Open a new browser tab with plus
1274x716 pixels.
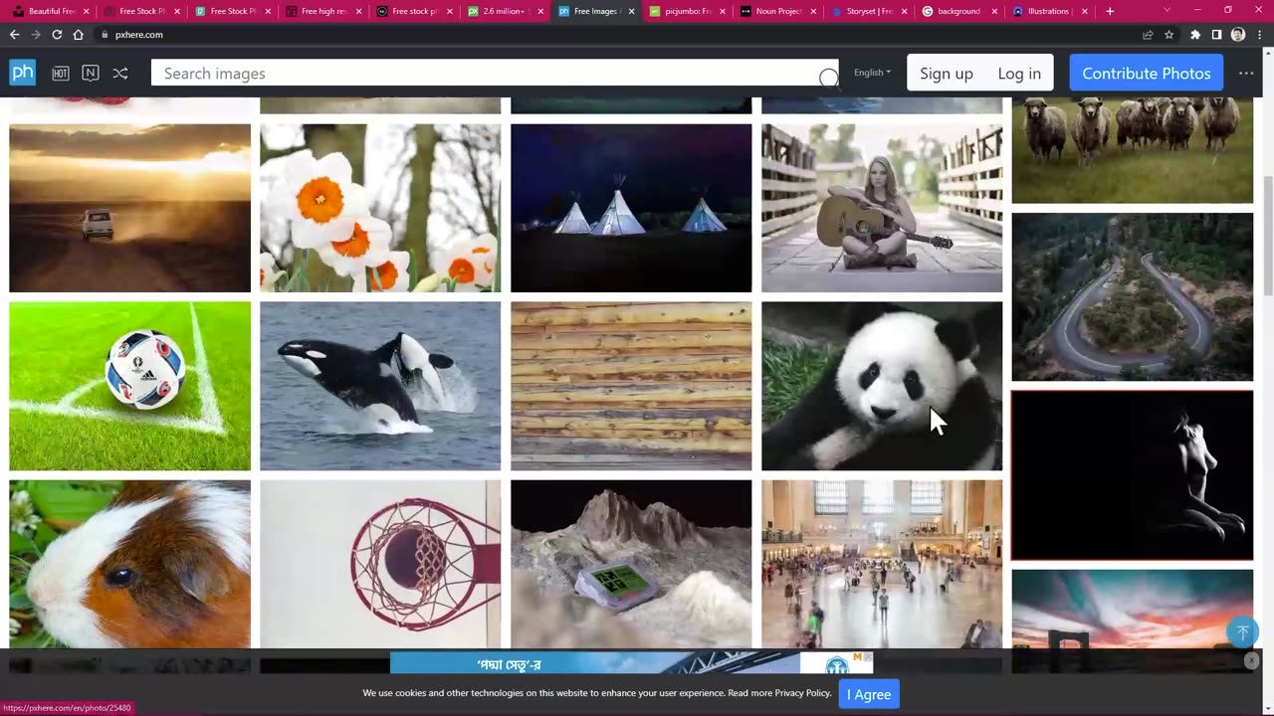[1110, 11]
